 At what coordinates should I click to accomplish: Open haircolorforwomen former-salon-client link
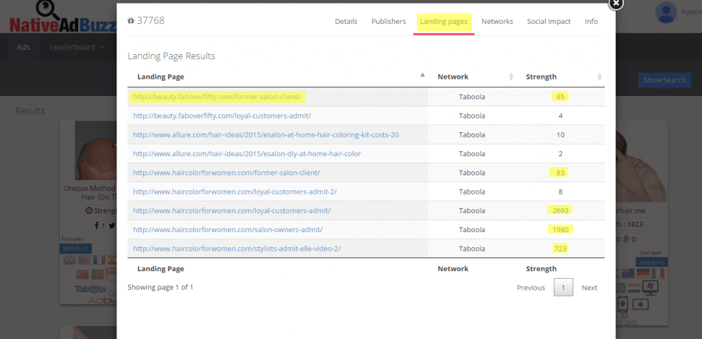226,173
